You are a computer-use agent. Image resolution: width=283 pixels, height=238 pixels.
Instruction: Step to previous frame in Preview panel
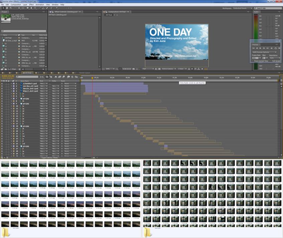(257, 48)
